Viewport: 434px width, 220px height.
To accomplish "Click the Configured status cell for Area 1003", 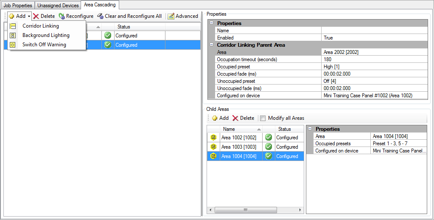I will (x=289, y=147).
